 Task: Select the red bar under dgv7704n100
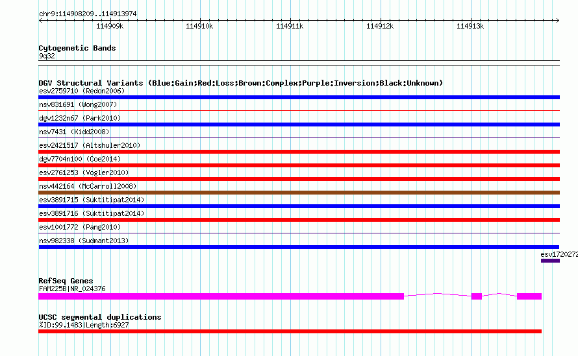[299, 165]
